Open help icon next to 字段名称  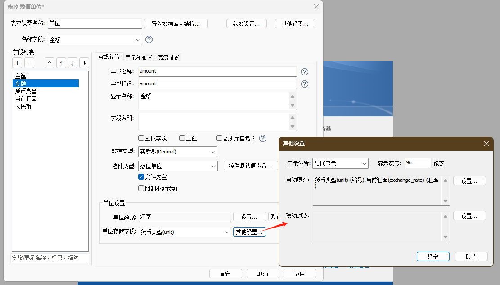305,72
